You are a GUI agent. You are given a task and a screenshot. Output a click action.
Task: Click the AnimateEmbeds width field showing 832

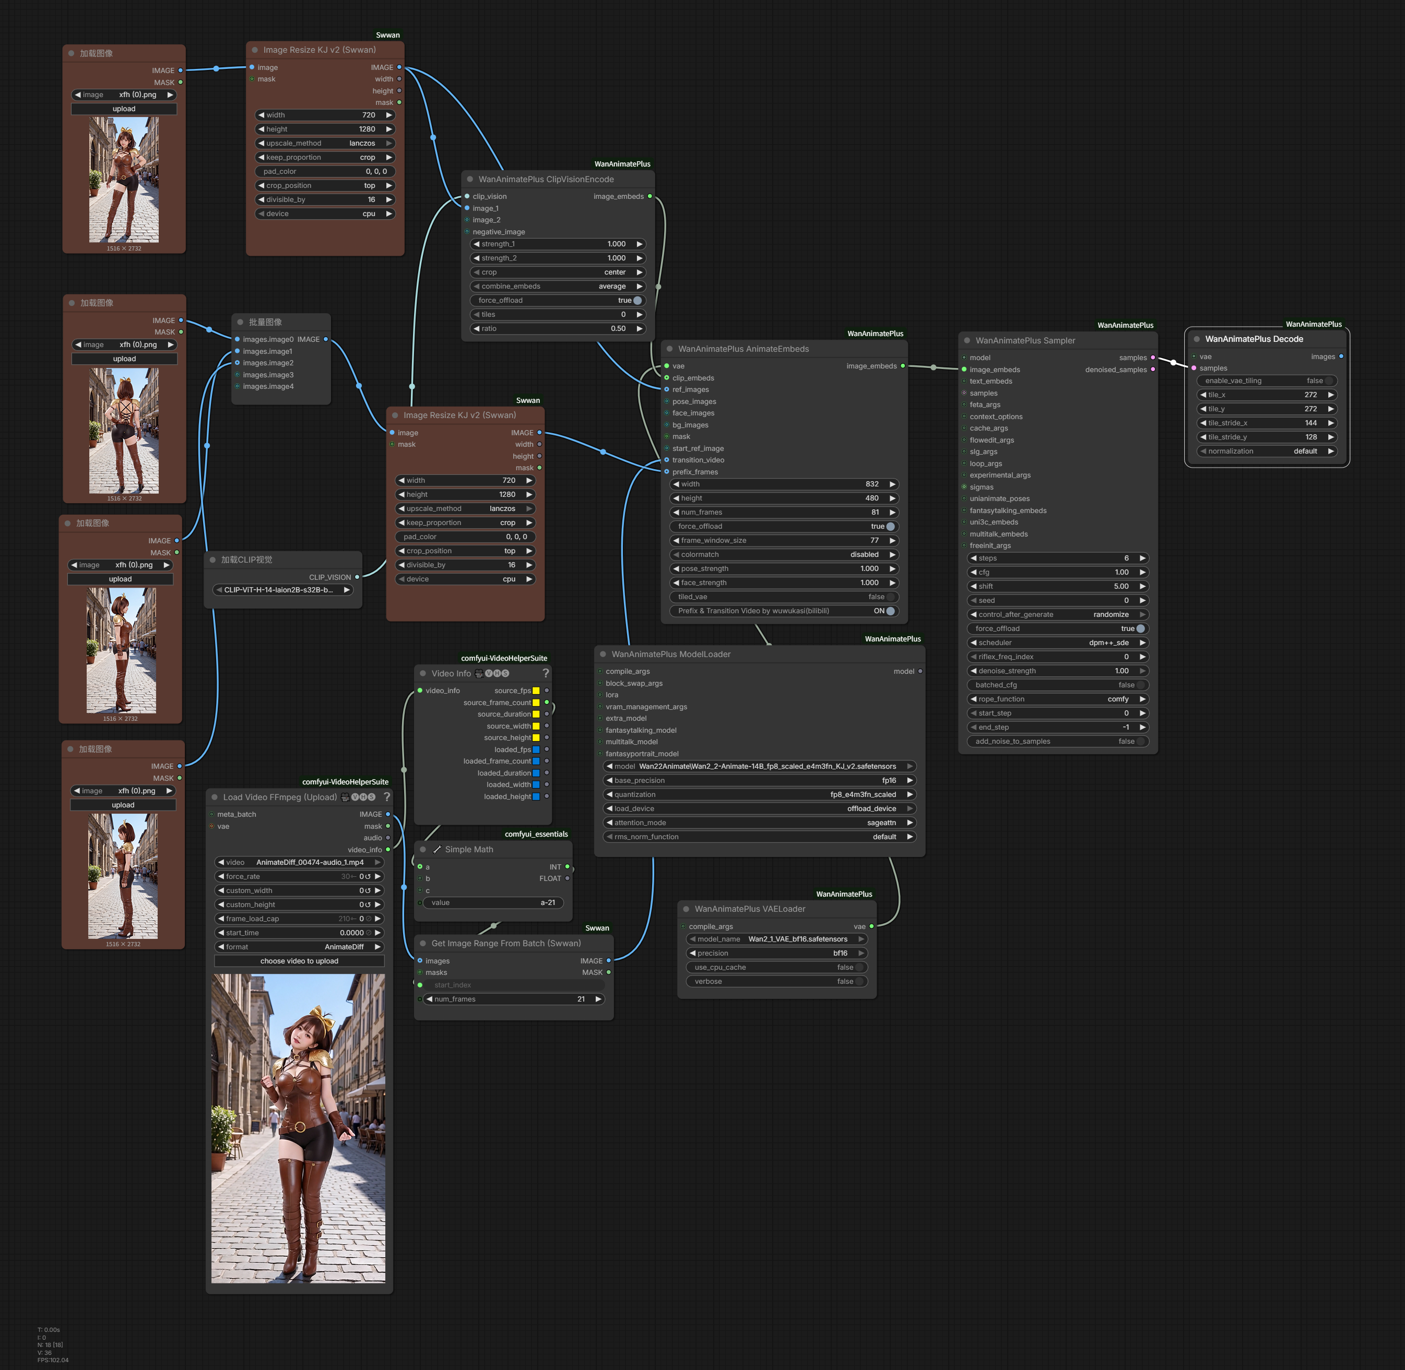click(x=784, y=484)
